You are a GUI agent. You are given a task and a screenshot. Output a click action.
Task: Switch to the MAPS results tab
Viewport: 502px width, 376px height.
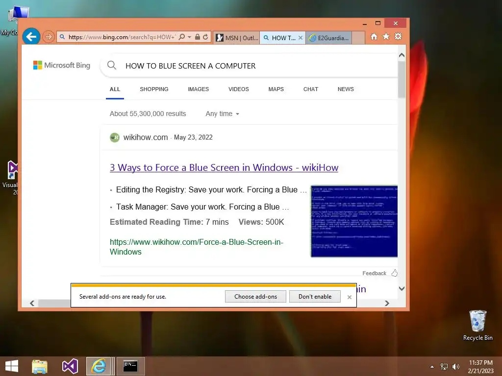click(276, 89)
